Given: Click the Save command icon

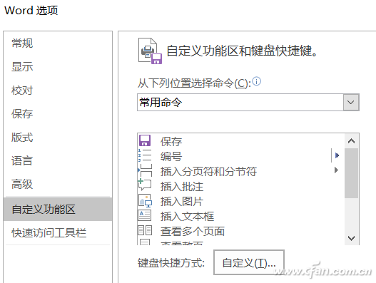Looking at the screenshot, I should pyautogui.click(x=145, y=140).
